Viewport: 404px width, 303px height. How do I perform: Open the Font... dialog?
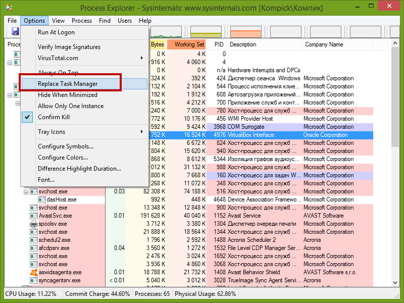(x=84, y=180)
